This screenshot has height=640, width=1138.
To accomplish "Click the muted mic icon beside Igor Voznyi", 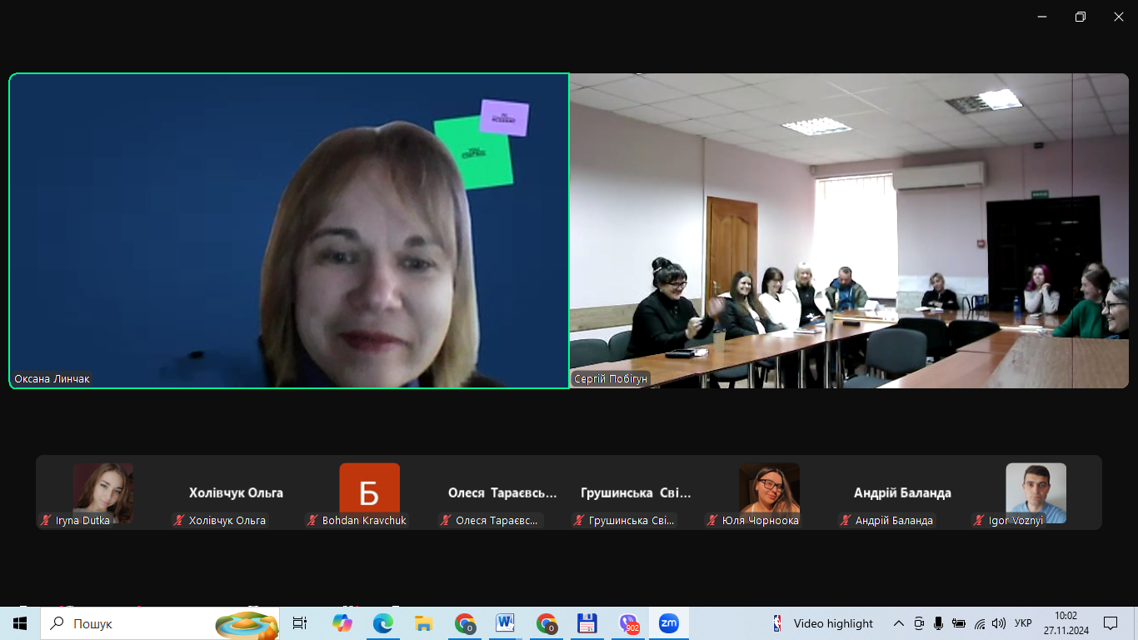I will (980, 521).
